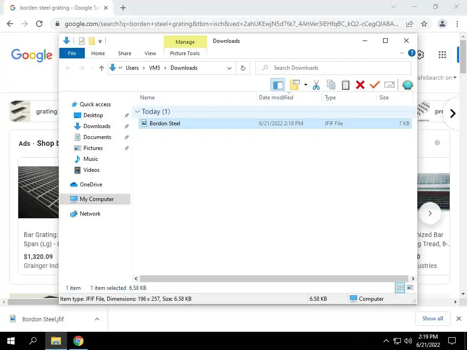Open the address bar history dropdown
Viewport: 467px width, 350px height.
pyautogui.click(x=229, y=68)
